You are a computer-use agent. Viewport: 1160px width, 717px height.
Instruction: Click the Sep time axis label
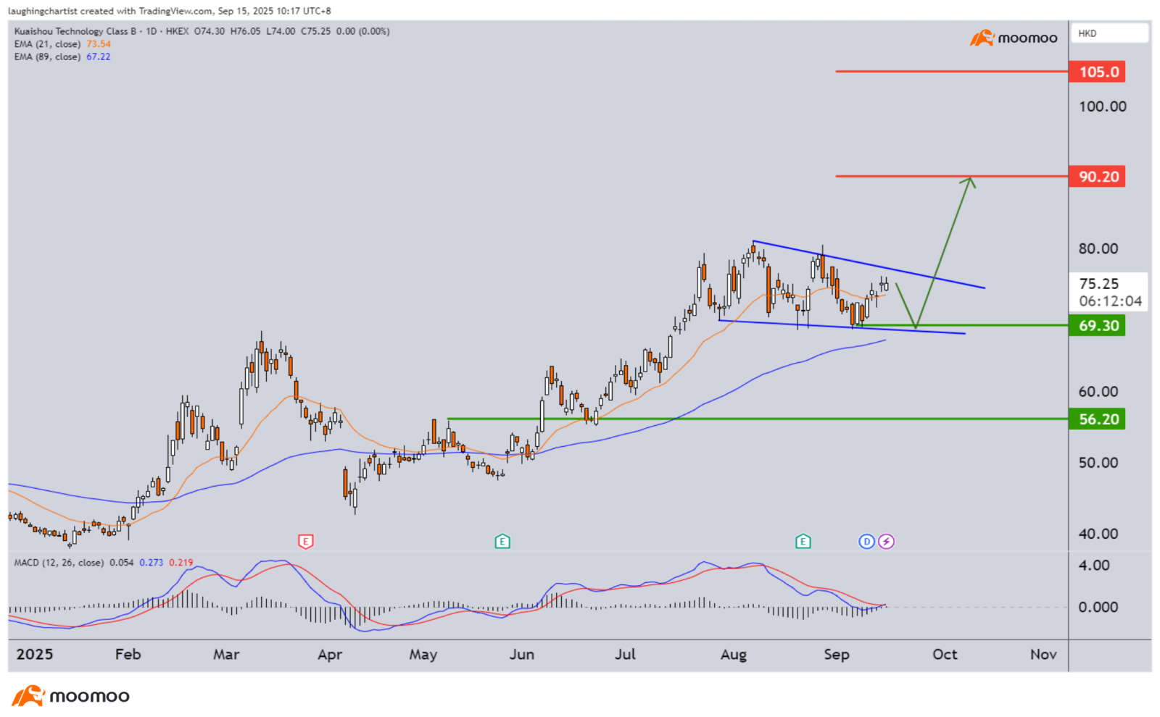coord(837,655)
